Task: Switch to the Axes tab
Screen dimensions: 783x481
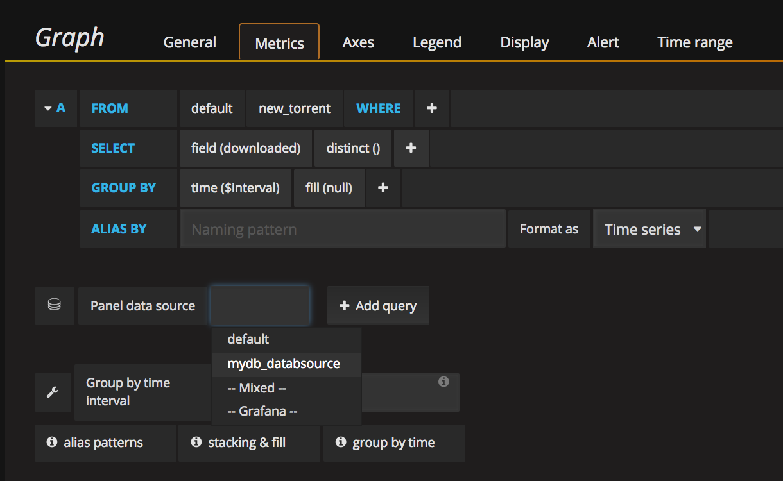Action: coord(358,43)
